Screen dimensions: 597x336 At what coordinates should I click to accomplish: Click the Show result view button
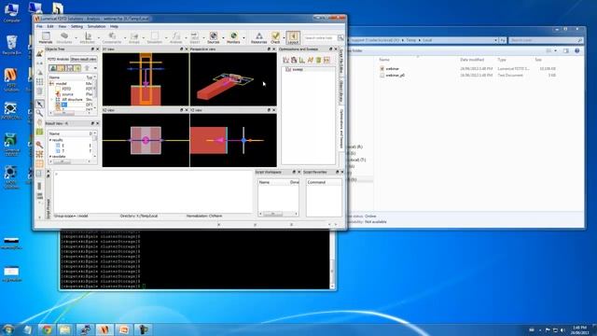[x=83, y=59]
